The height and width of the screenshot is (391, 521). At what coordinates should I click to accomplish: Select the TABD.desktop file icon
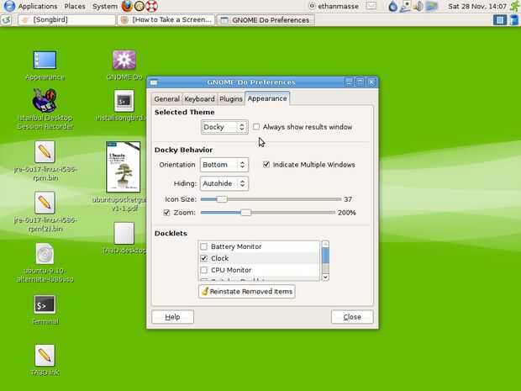pos(124,233)
